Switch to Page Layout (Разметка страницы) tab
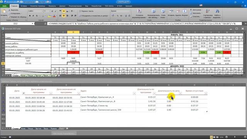247x139 pixels. pyautogui.click(x=38, y=6)
